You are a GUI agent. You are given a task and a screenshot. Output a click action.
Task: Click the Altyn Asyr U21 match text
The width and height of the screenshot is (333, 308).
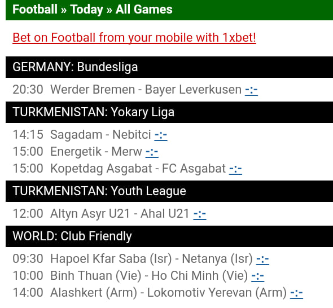tap(90, 214)
